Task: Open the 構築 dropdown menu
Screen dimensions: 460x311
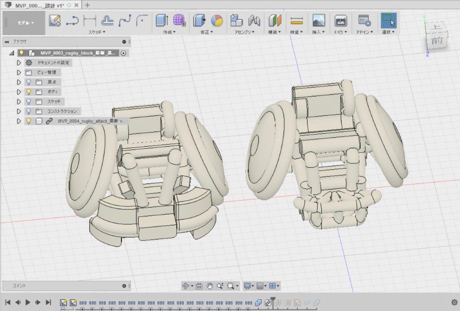Action: coord(274,32)
